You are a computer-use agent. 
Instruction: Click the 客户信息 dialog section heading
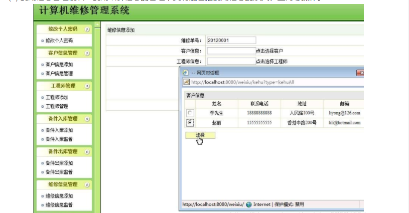[x=195, y=96]
